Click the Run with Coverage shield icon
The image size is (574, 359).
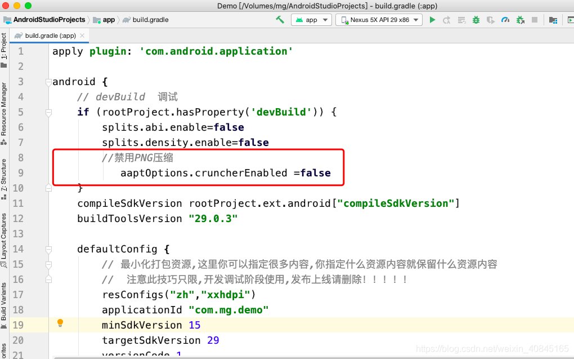click(491, 20)
